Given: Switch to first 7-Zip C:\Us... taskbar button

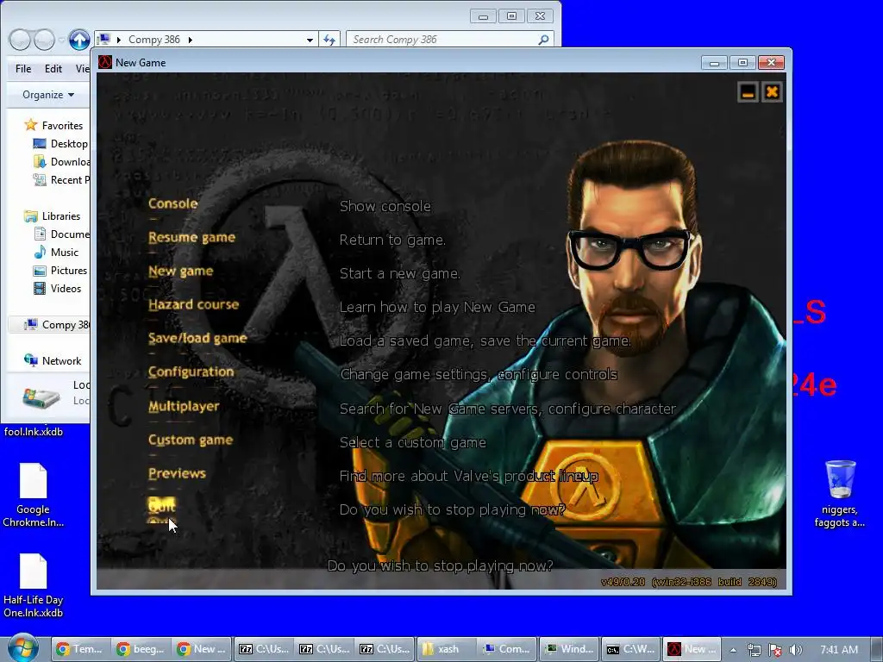Looking at the screenshot, I should click(264, 649).
